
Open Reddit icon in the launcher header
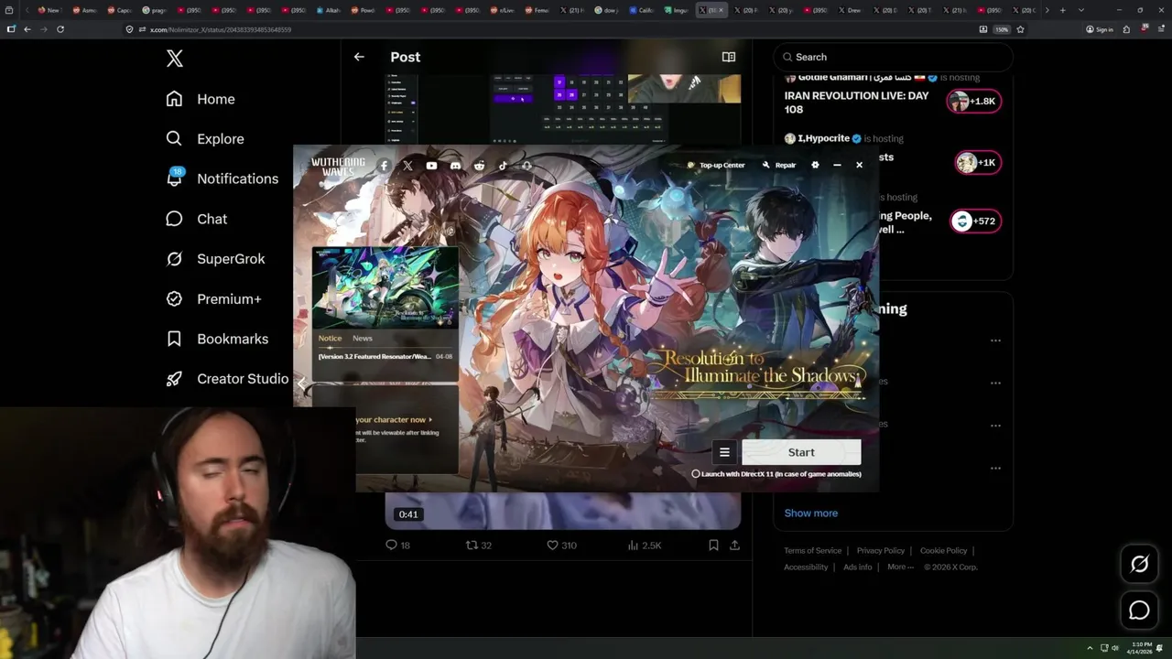[479, 166]
